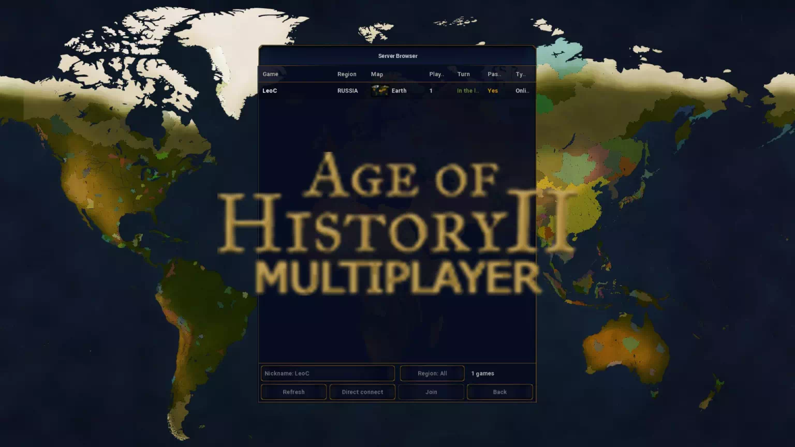
Task: Sort servers by Game column header
Action: pyautogui.click(x=270, y=74)
